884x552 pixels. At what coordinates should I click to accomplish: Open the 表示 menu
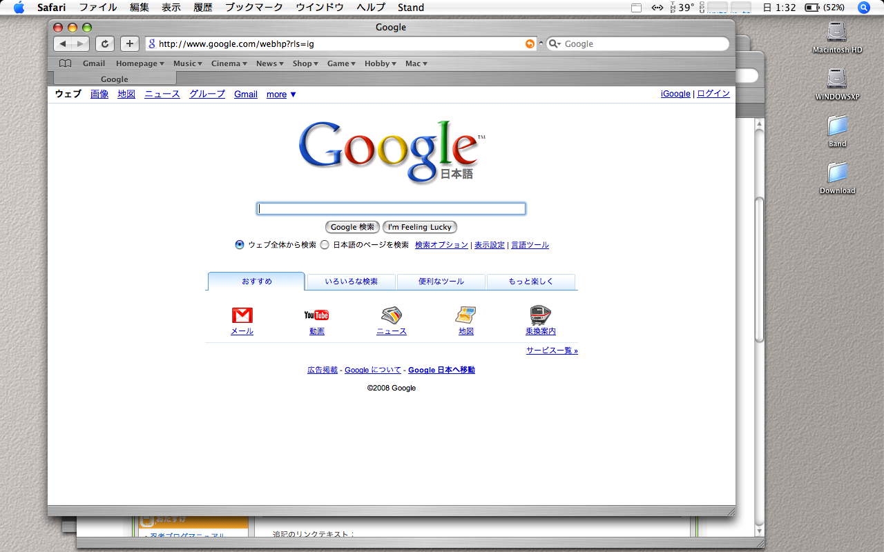171,8
